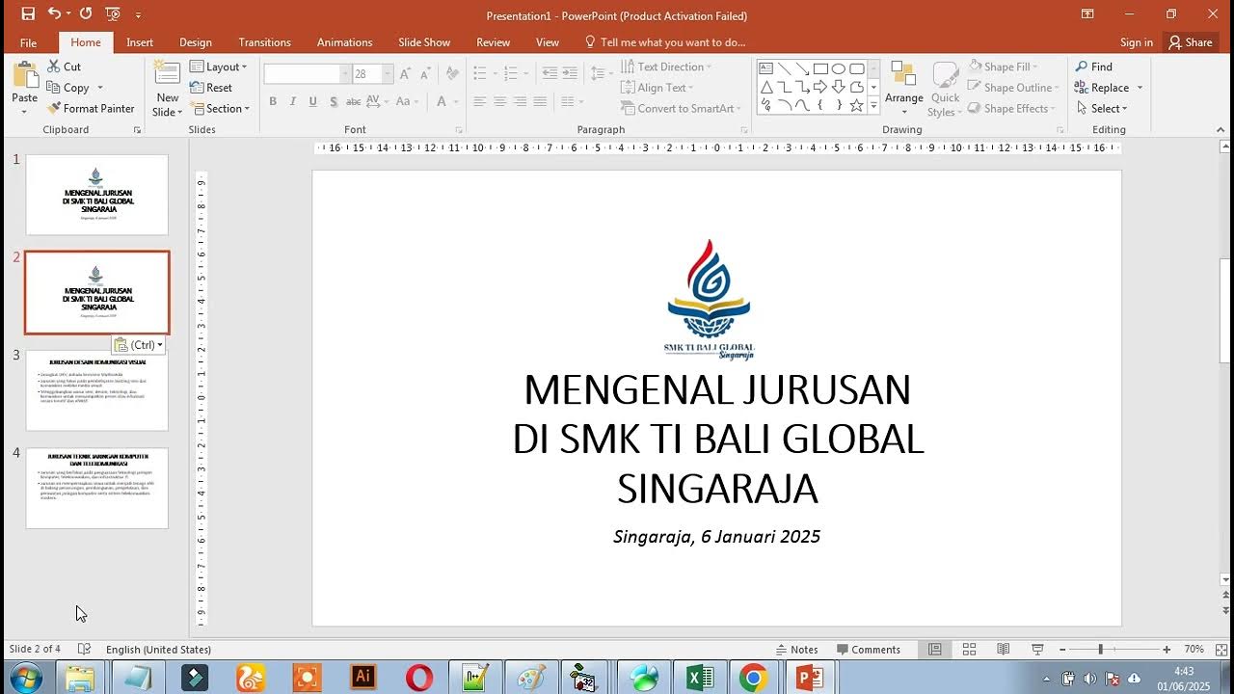Screen dimensions: 1234x694
Task: Toggle Bold formatting
Action: tap(273, 101)
